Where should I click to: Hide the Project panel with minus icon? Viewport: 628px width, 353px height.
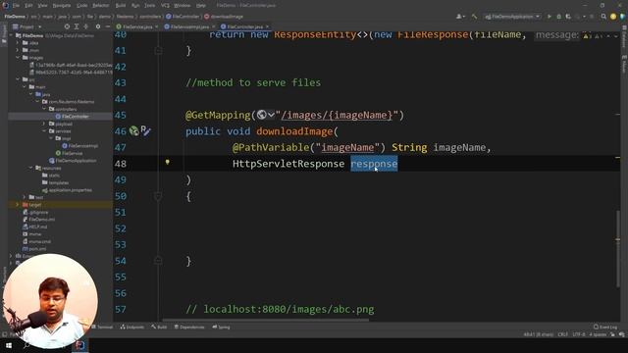108,26
